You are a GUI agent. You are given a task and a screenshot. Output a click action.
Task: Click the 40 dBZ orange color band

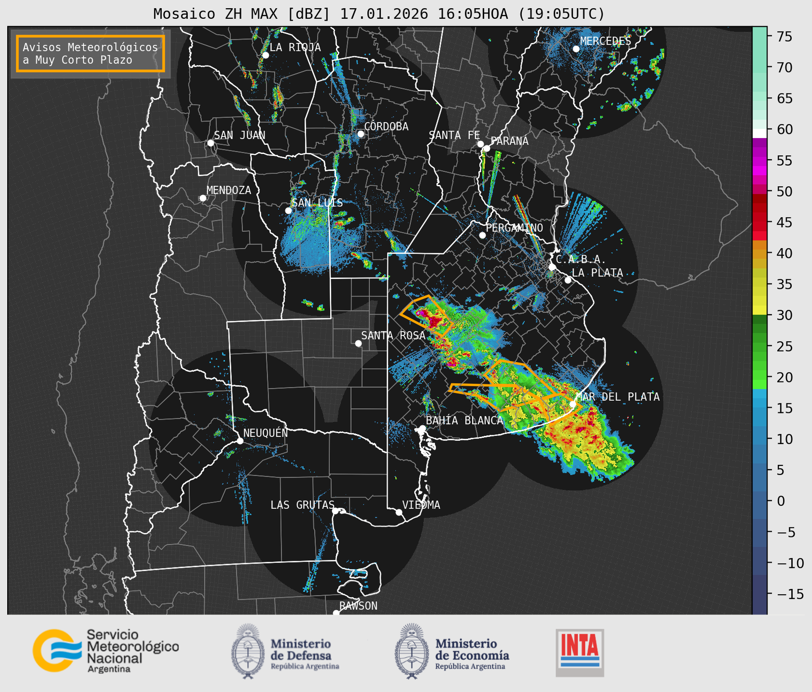click(x=760, y=254)
